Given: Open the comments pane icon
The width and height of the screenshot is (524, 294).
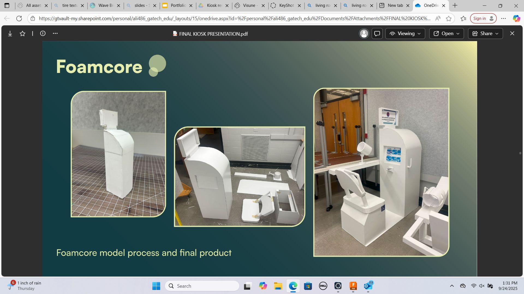Looking at the screenshot, I should 377,33.
